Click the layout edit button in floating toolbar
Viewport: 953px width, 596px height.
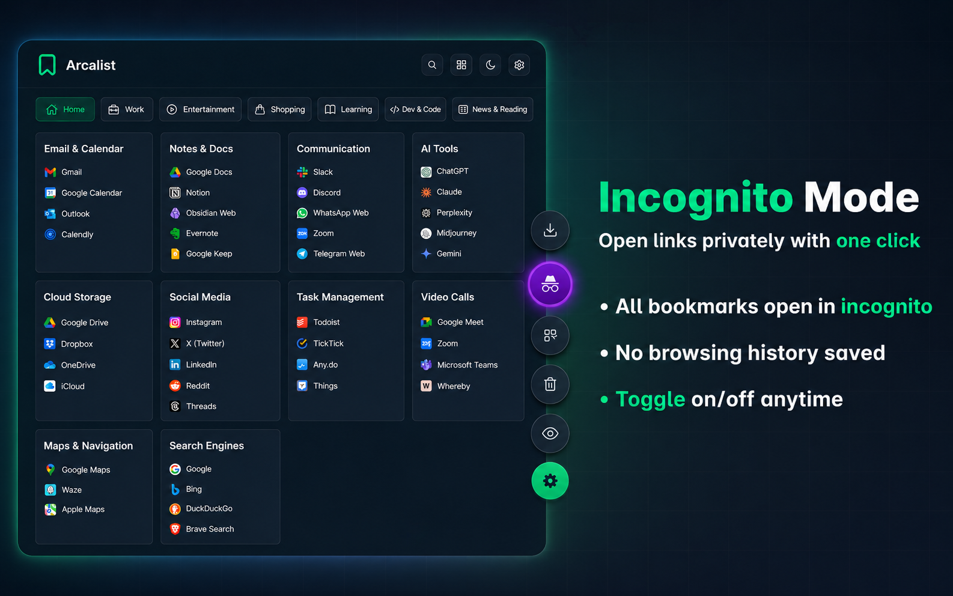(x=550, y=335)
